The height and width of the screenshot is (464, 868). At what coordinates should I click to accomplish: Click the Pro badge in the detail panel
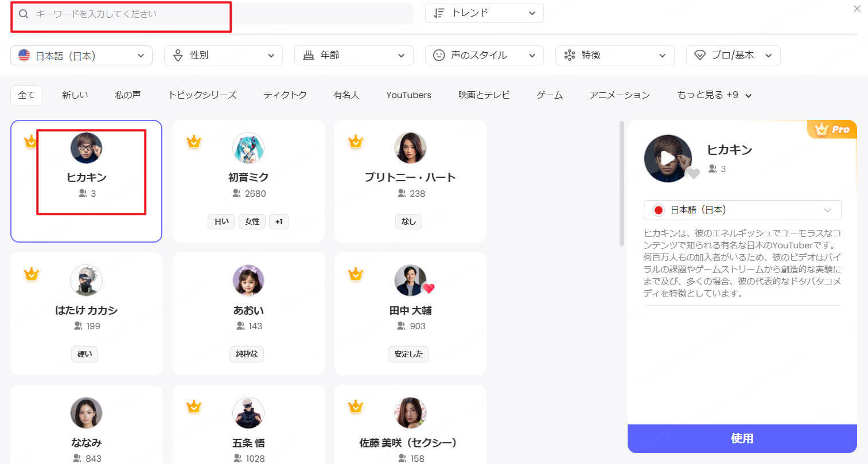tap(832, 130)
